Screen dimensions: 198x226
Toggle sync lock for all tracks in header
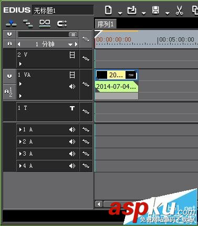[x=86, y=39]
